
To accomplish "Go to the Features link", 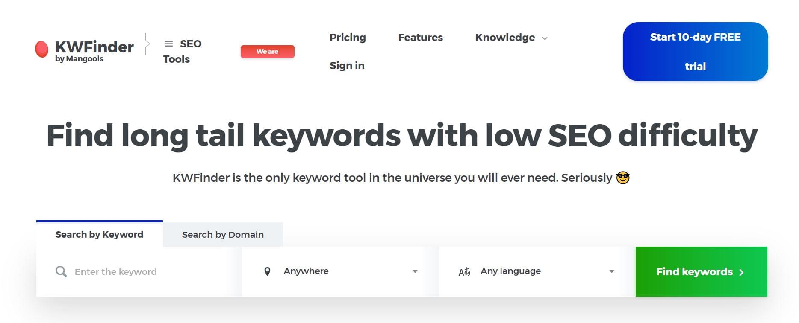I will click(420, 38).
